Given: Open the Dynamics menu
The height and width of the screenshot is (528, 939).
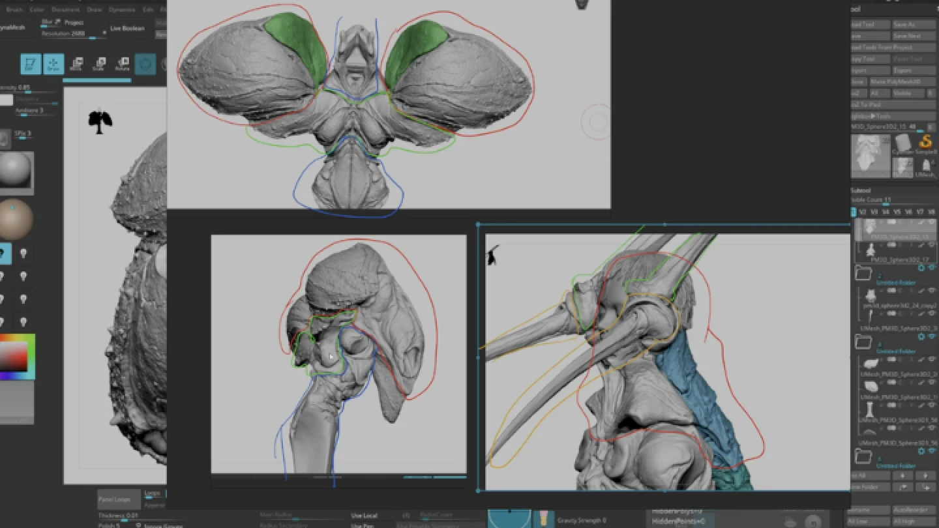Looking at the screenshot, I should point(122,10).
